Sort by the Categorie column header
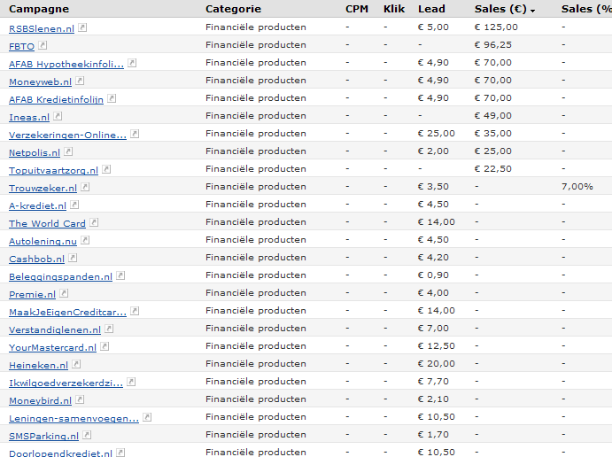 pyautogui.click(x=233, y=9)
